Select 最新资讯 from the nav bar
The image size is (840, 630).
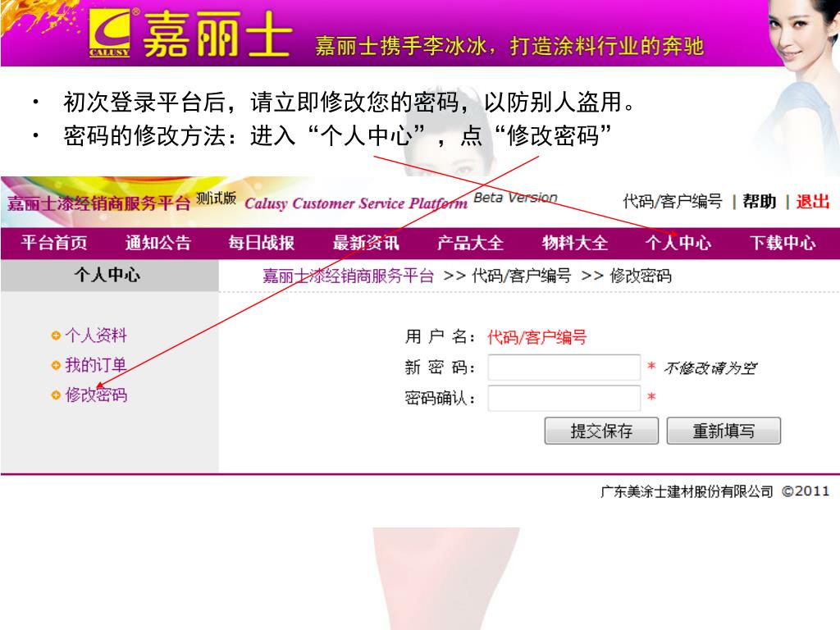[366, 243]
